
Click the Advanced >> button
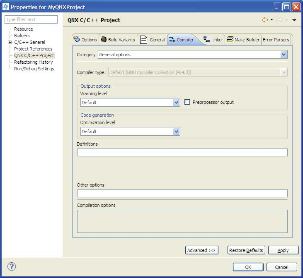(x=201, y=250)
